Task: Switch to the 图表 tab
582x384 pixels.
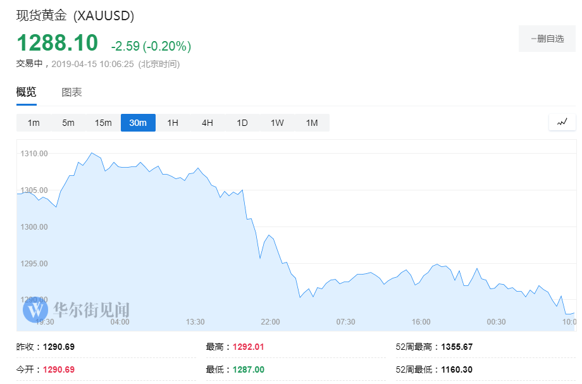Action: (72, 91)
